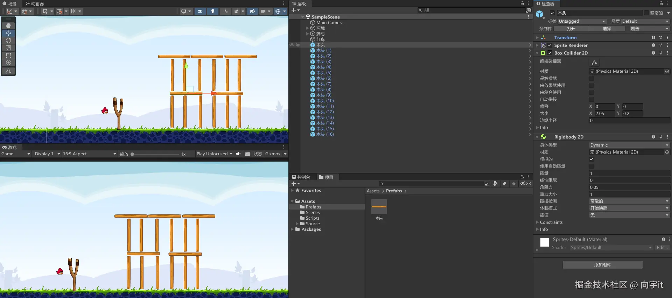The height and width of the screenshot is (298, 672).
Task: Disable the Box Collider 2D checkbox
Action: tap(550, 53)
